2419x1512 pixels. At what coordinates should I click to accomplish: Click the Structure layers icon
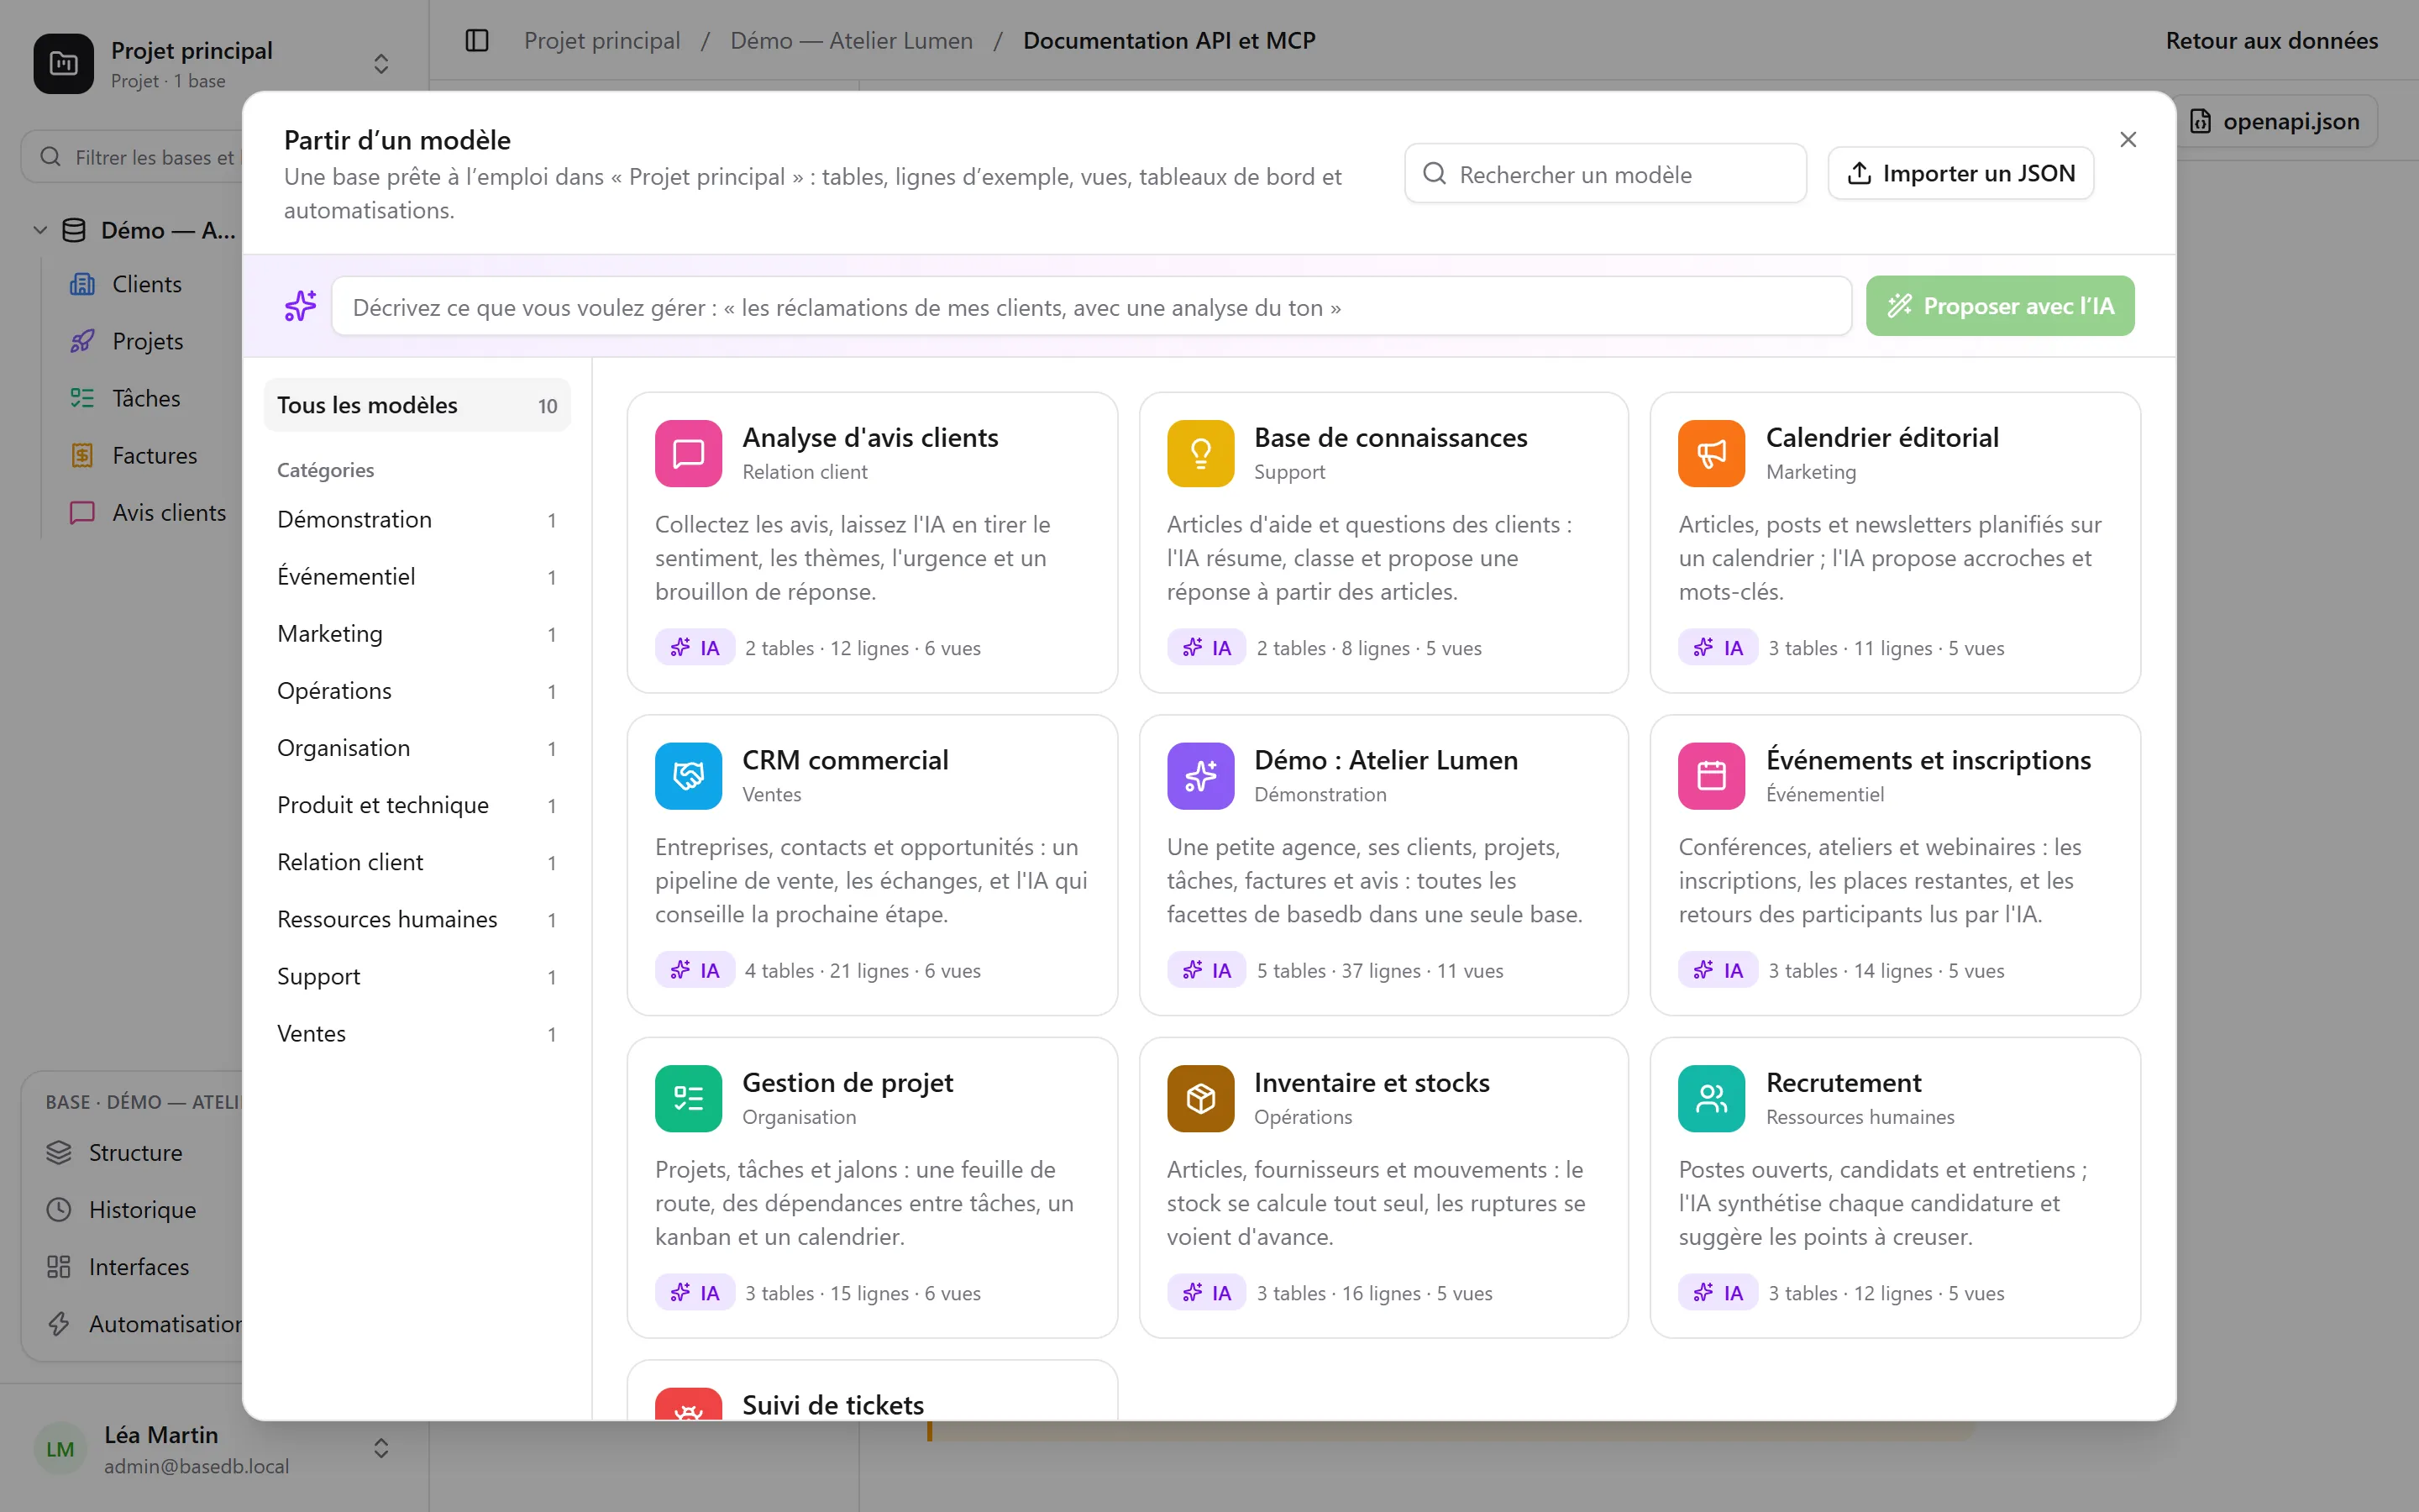point(59,1152)
